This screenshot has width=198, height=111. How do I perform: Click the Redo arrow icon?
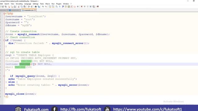(x=32, y=6)
